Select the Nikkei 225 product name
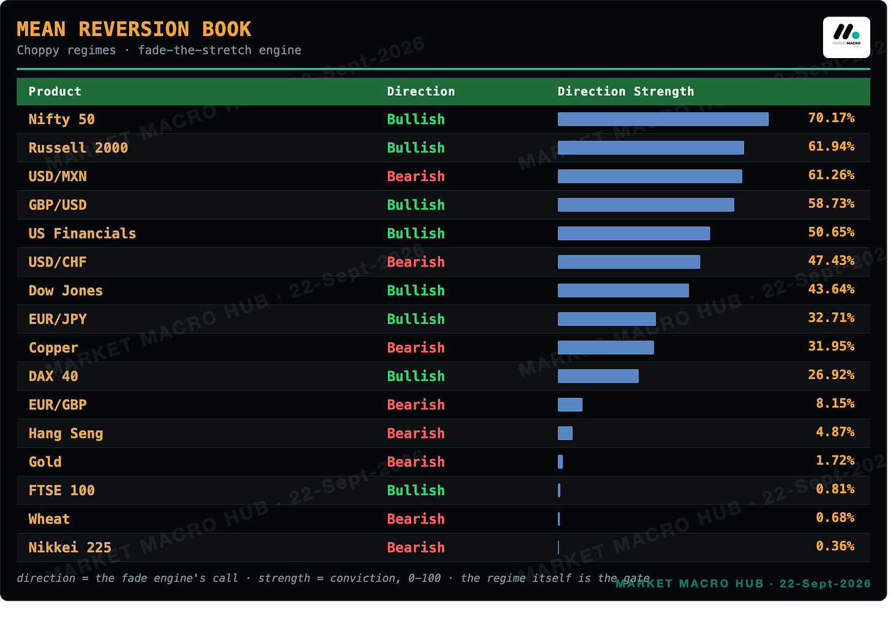Viewport: 891px width, 640px height. click(70, 548)
